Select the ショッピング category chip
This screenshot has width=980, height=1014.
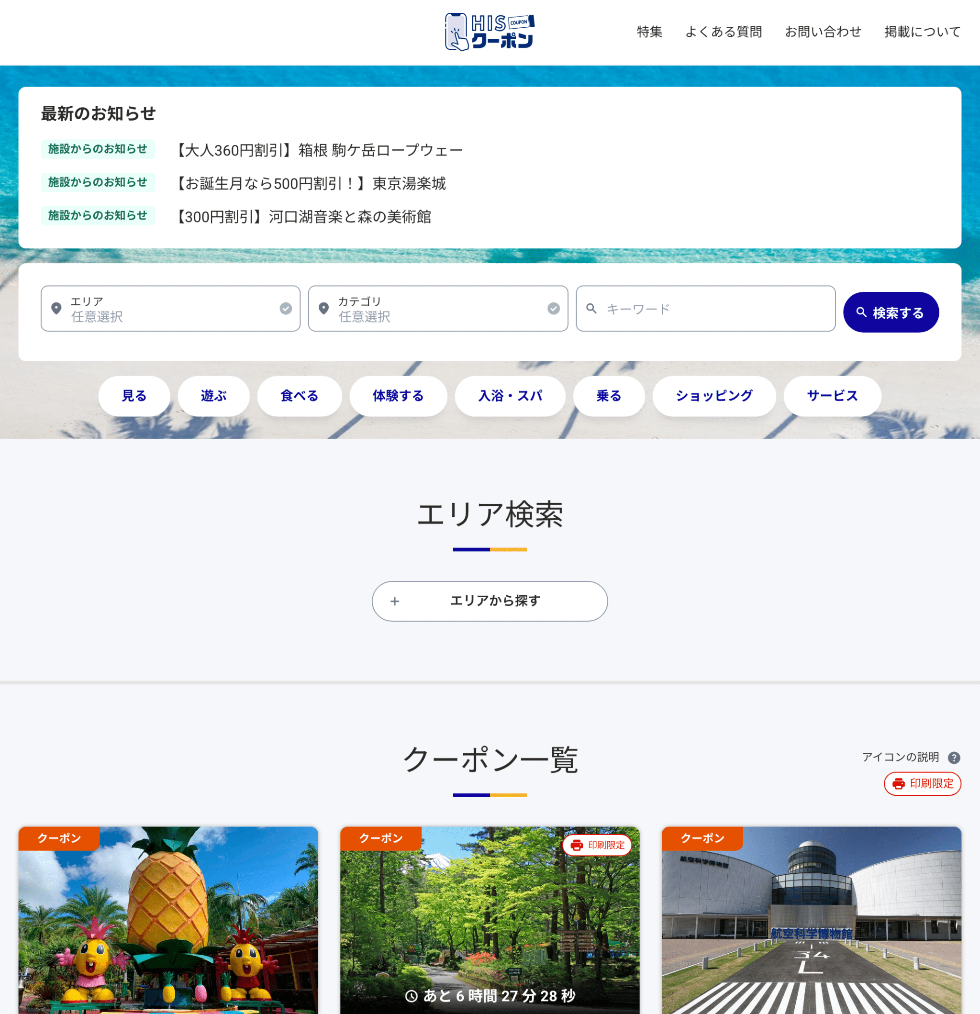(714, 396)
